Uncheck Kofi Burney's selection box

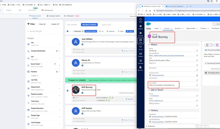coord(67,91)
